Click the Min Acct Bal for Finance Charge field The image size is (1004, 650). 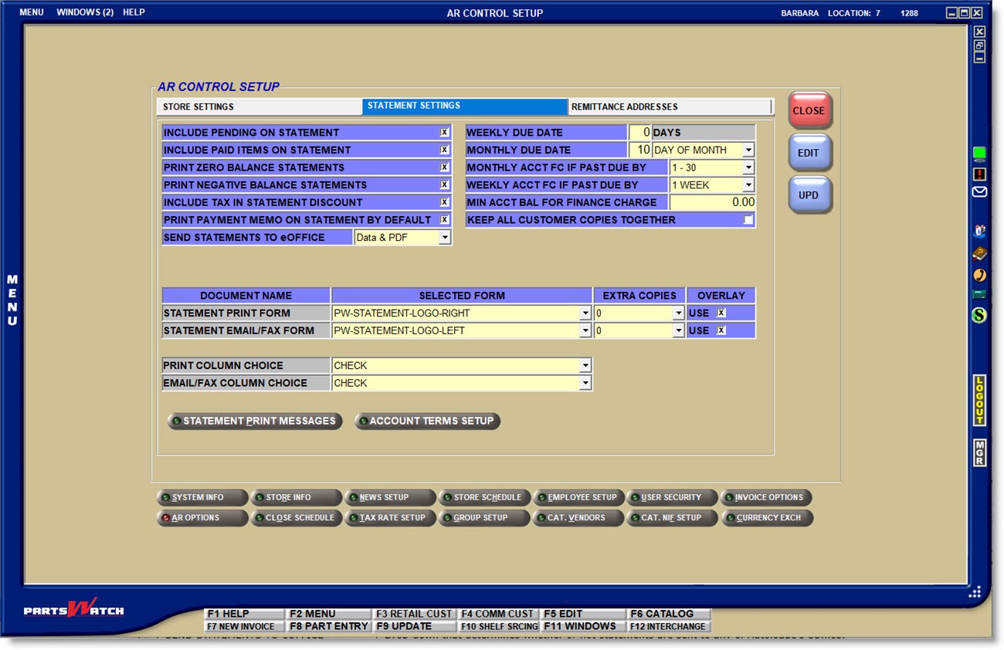[x=711, y=202]
